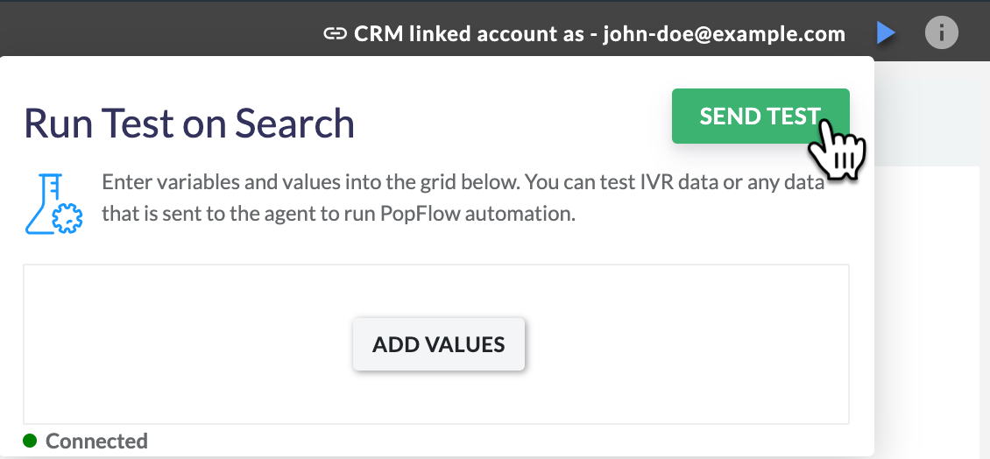Click the 'Enter variables and values' instruction line
The width and height of the screenshot is (990, 459).
point(463,182)
